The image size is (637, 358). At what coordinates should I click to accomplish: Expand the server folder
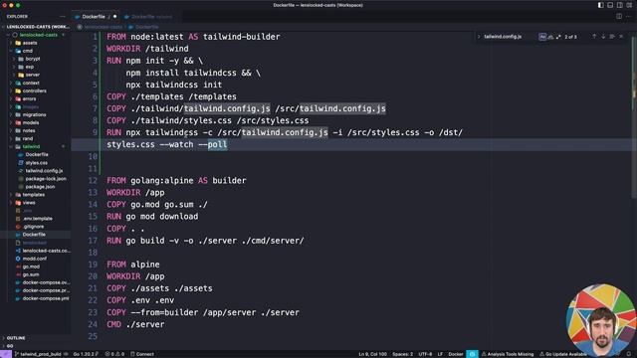[x=32, y=75]
